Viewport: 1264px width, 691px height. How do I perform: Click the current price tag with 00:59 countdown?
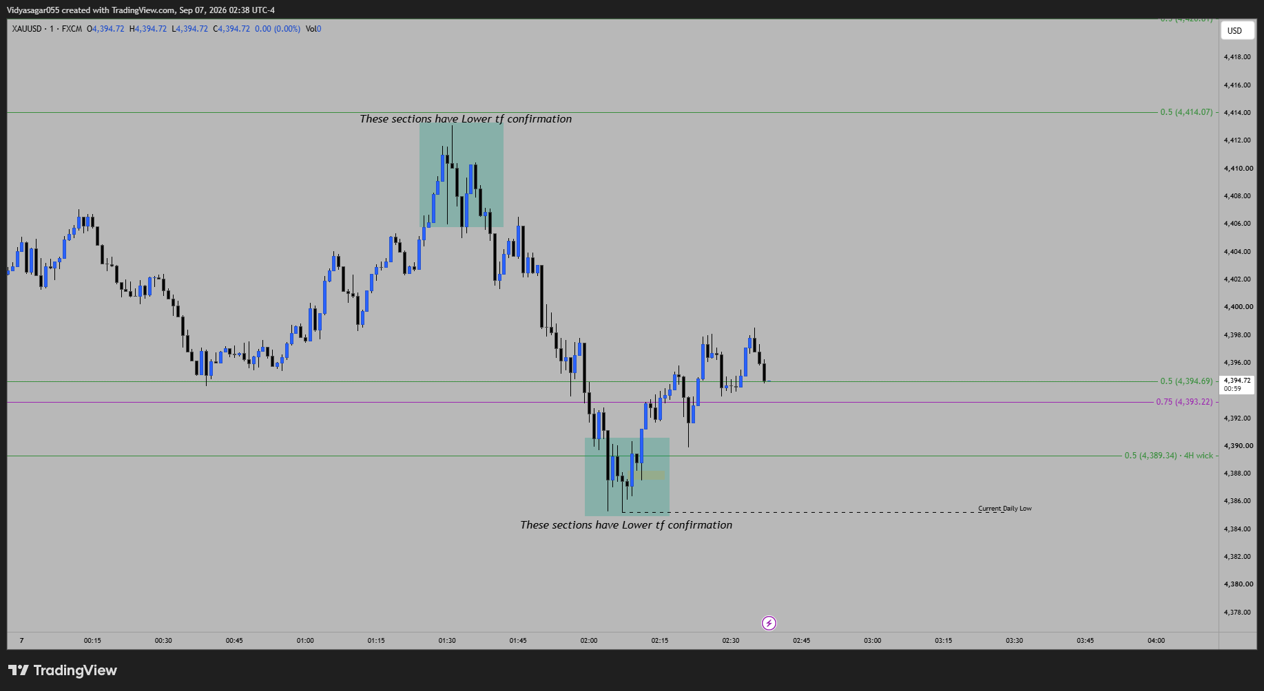[x=1237, y=385]
